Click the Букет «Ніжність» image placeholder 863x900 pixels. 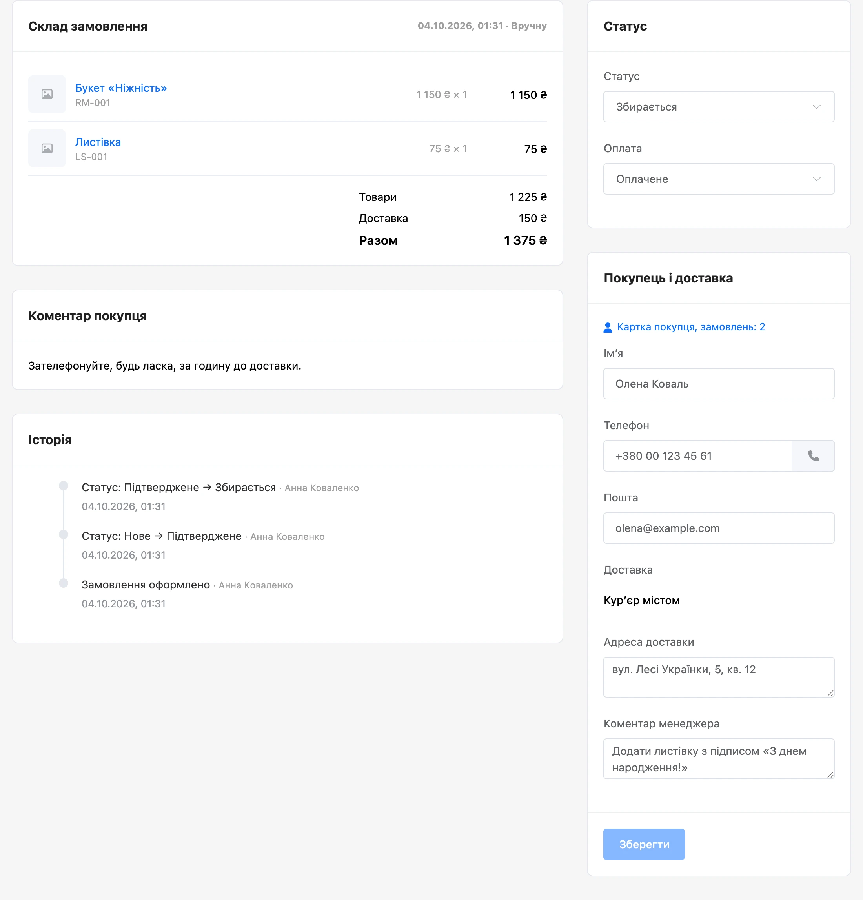(47, 94)
